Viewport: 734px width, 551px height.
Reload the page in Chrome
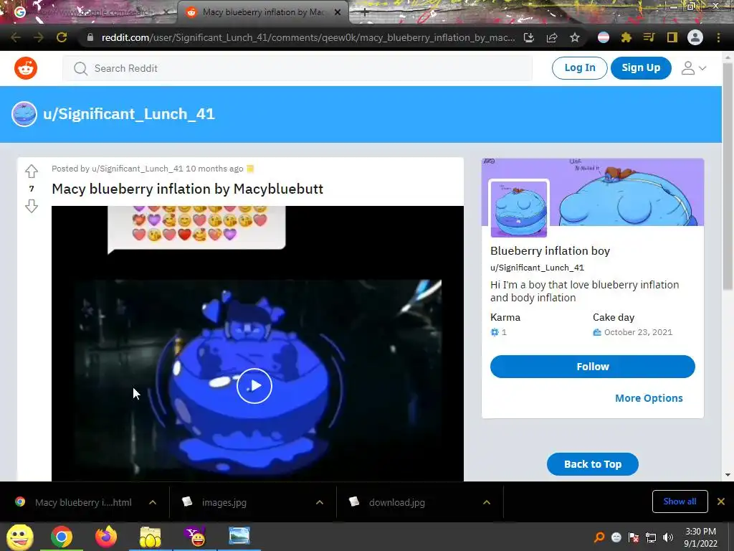pyautogui.click(x=62, y=37)
